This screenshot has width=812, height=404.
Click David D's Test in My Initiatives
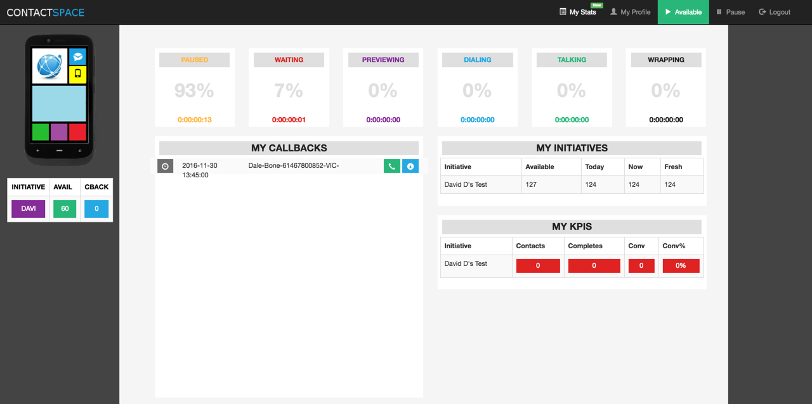click(x=466, y=184)
